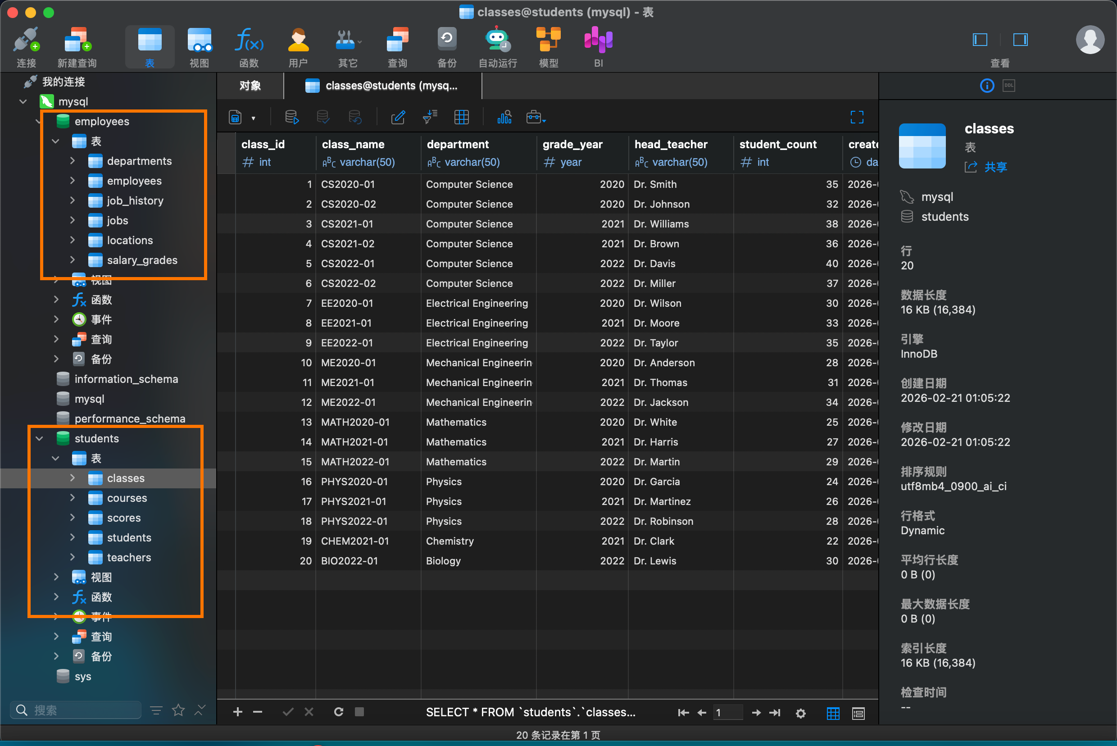1117x746 pixels.
Task: Click the page number field
Action: tap(727, 712)
